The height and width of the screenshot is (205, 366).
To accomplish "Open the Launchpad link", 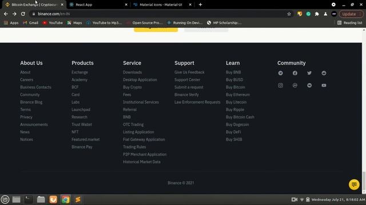I will point(81,109).
